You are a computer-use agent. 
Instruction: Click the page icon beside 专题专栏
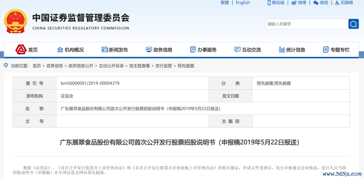coord(326,49)
